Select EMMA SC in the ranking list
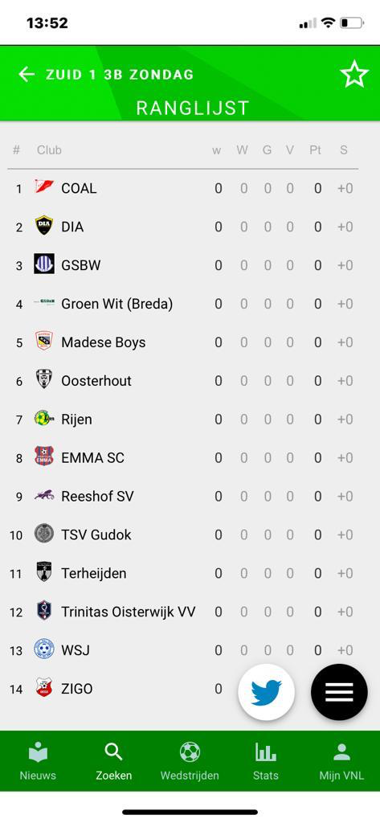 tap(182, 457)
